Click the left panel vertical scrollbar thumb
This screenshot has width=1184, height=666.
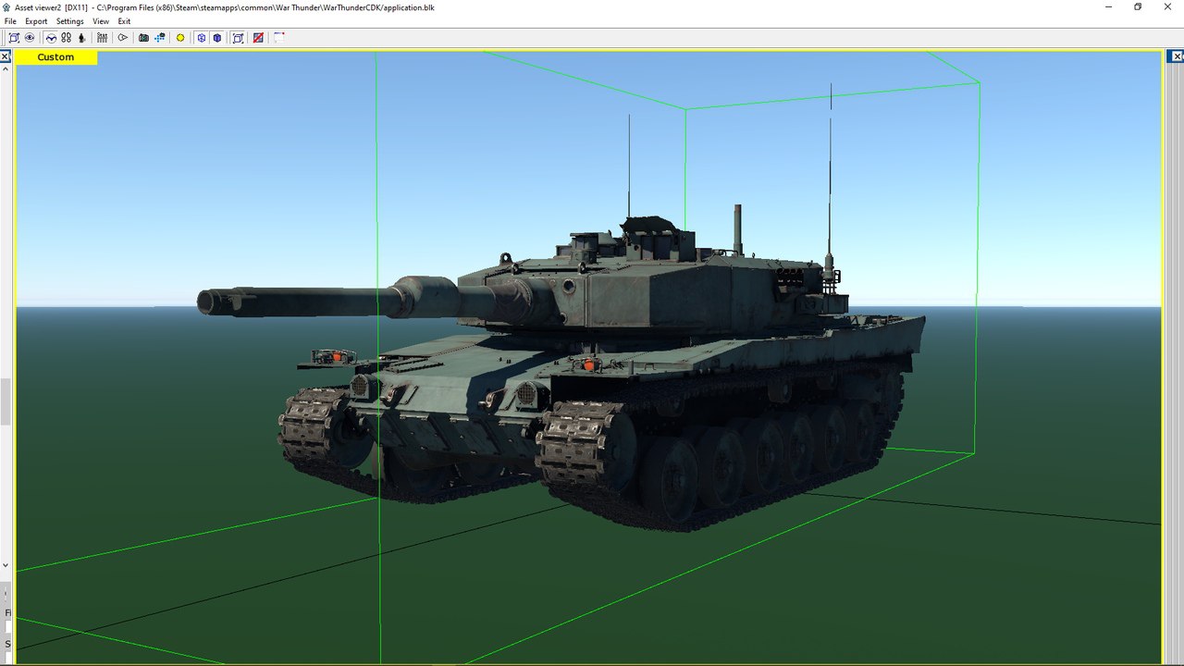point(5,401)
